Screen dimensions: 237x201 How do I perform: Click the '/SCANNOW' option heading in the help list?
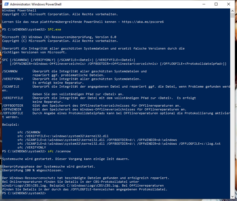click(10, 71)
